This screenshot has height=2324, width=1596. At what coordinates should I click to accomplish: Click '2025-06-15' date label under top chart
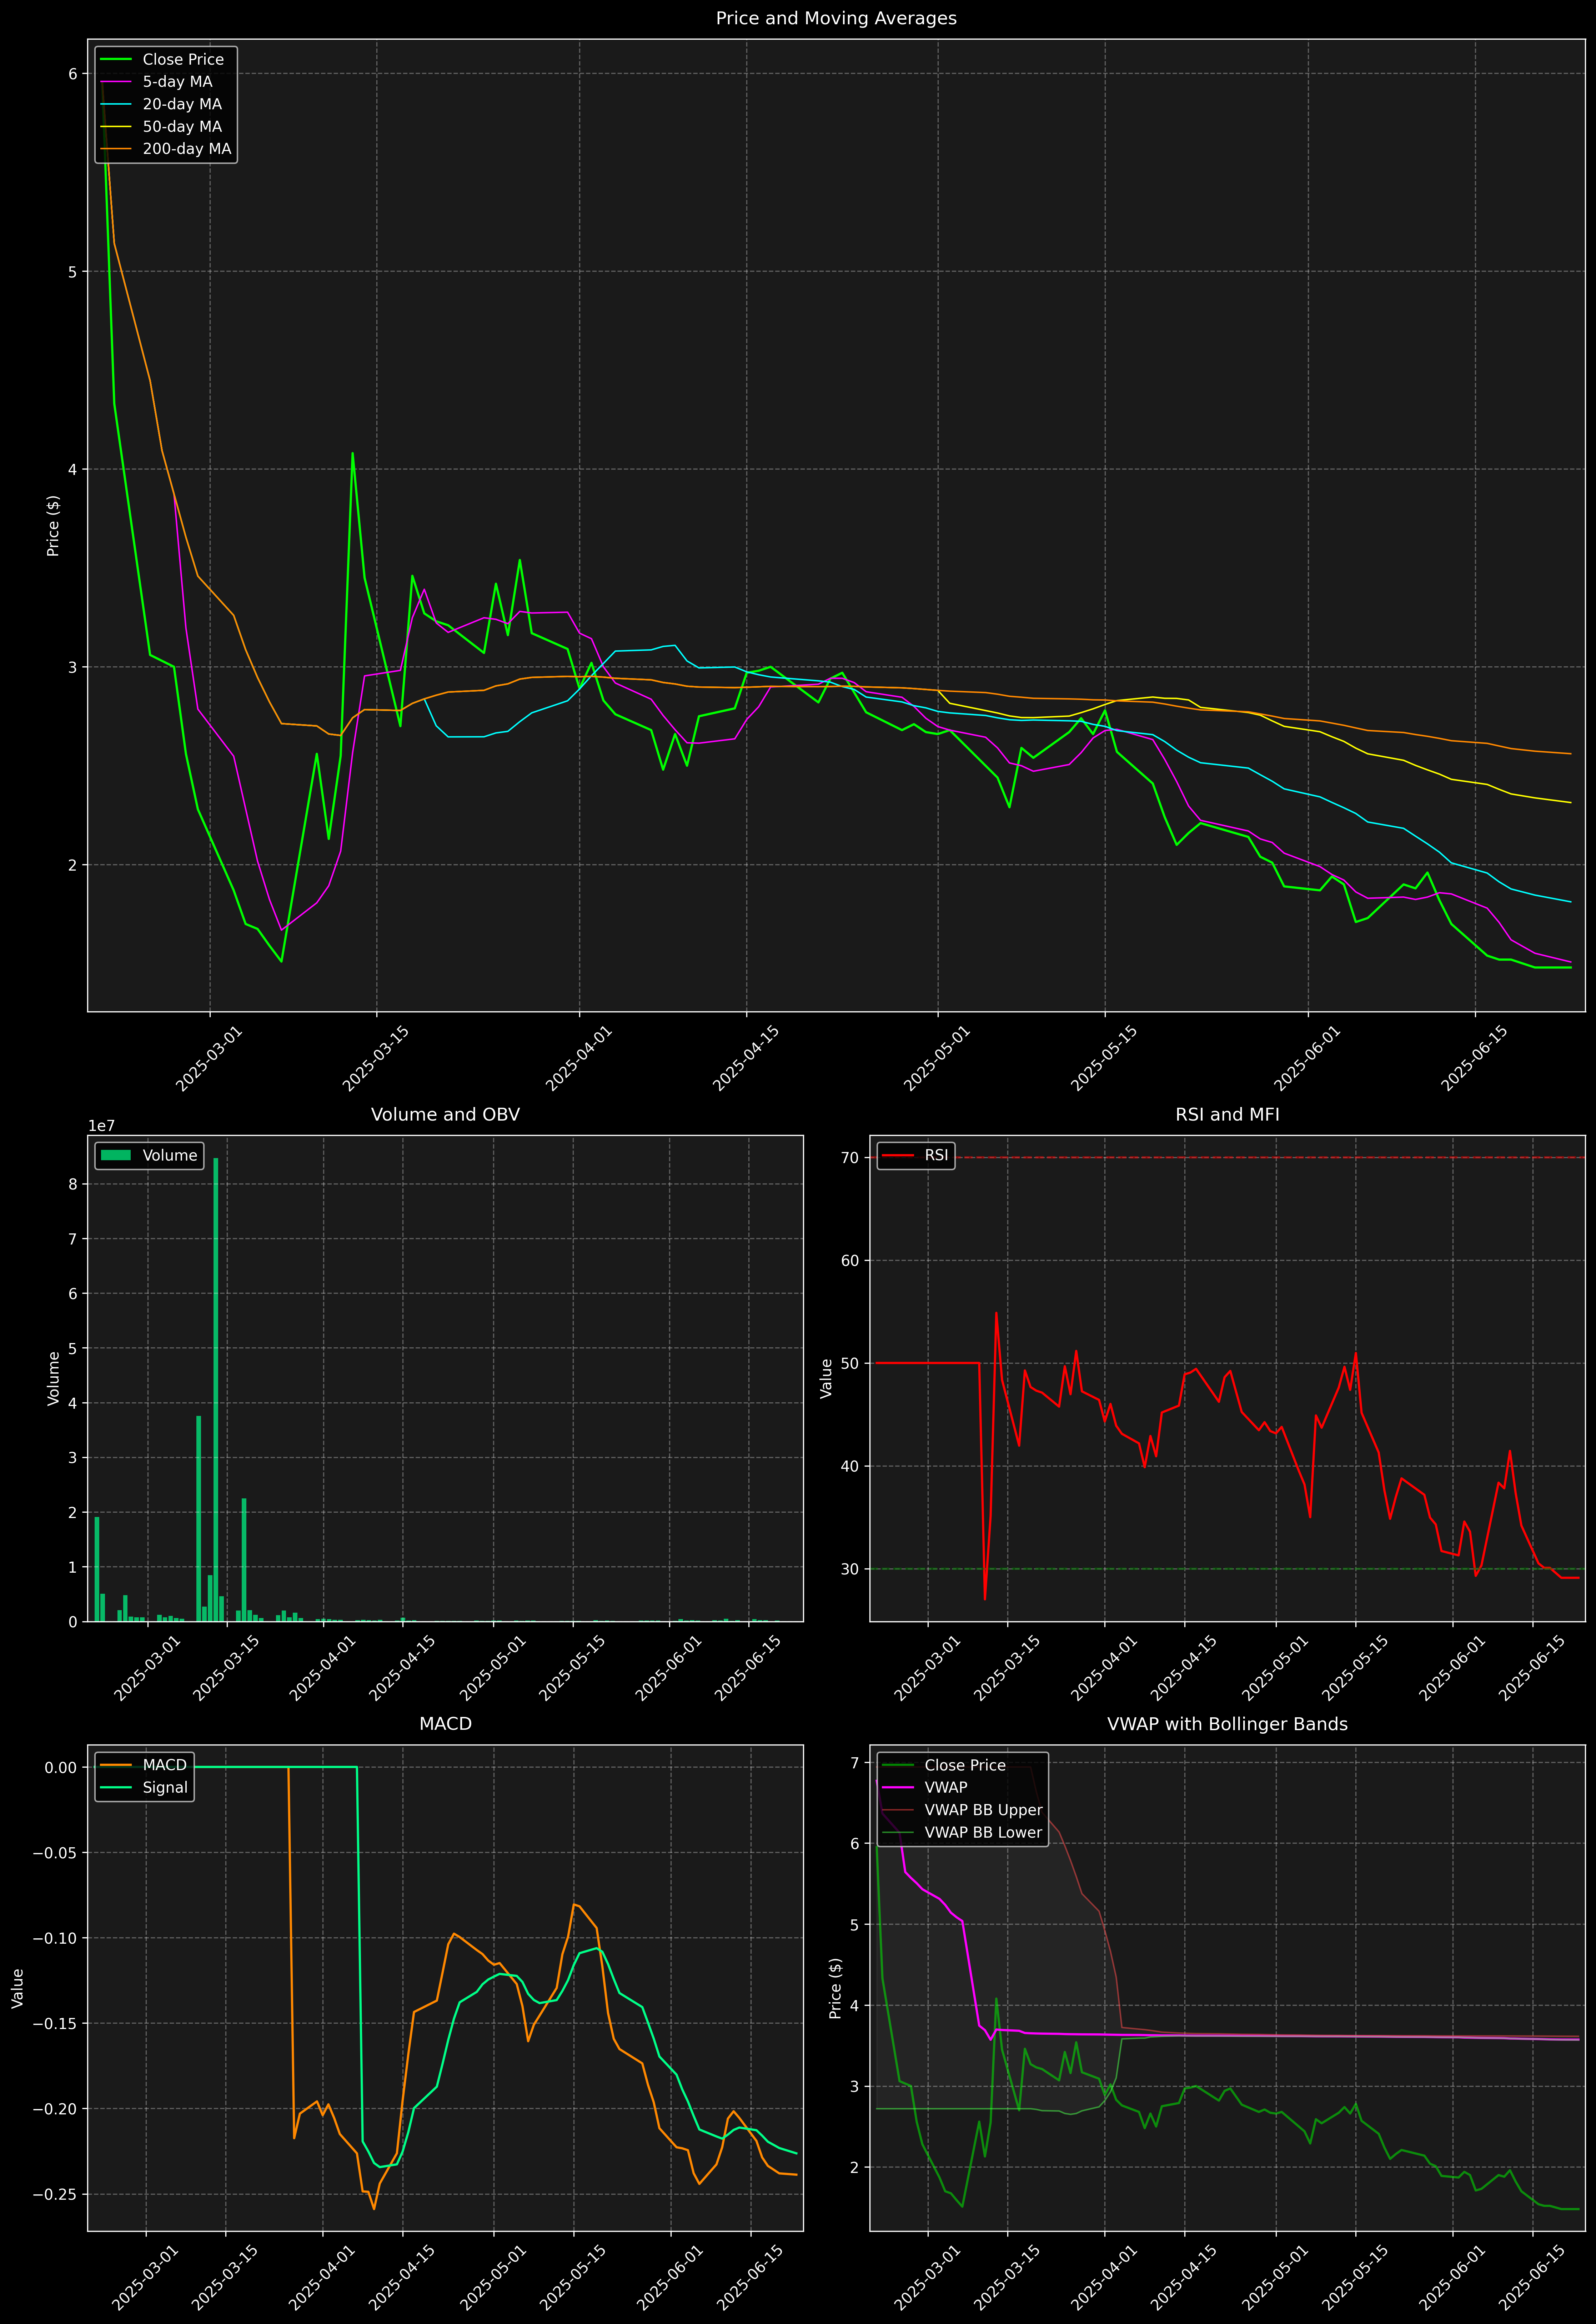(1474, 1059)
